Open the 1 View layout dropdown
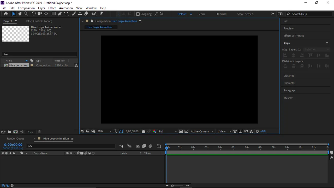Image resolution: width=334 pixels, height=188 pixels. pyautogui.click(x=224, y=131)
